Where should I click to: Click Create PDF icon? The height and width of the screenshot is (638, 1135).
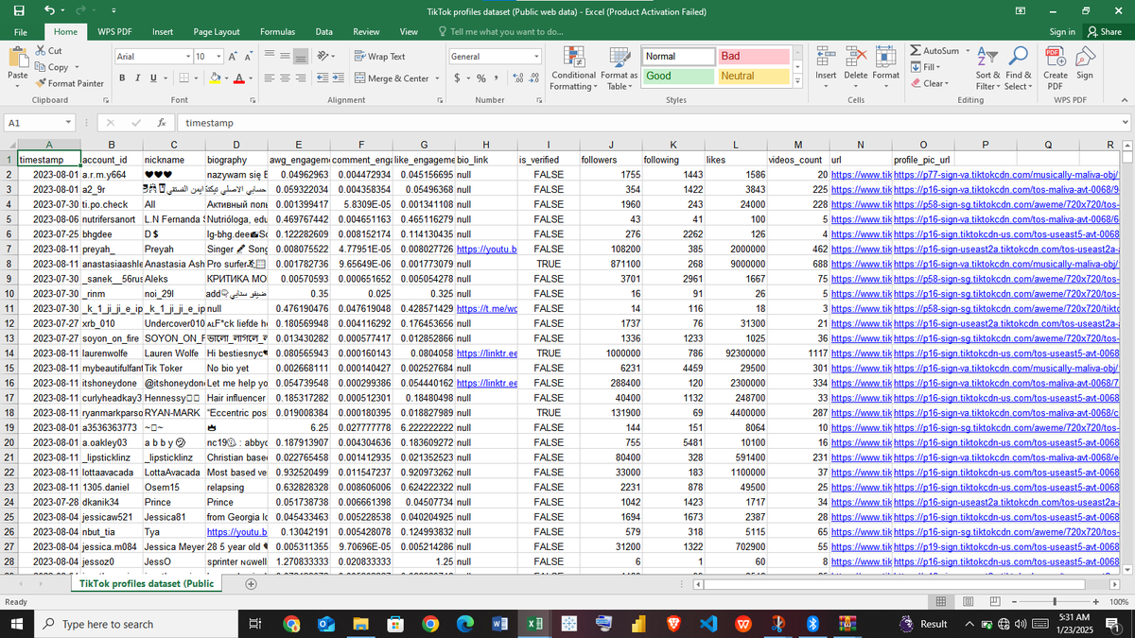[1056, 57]
